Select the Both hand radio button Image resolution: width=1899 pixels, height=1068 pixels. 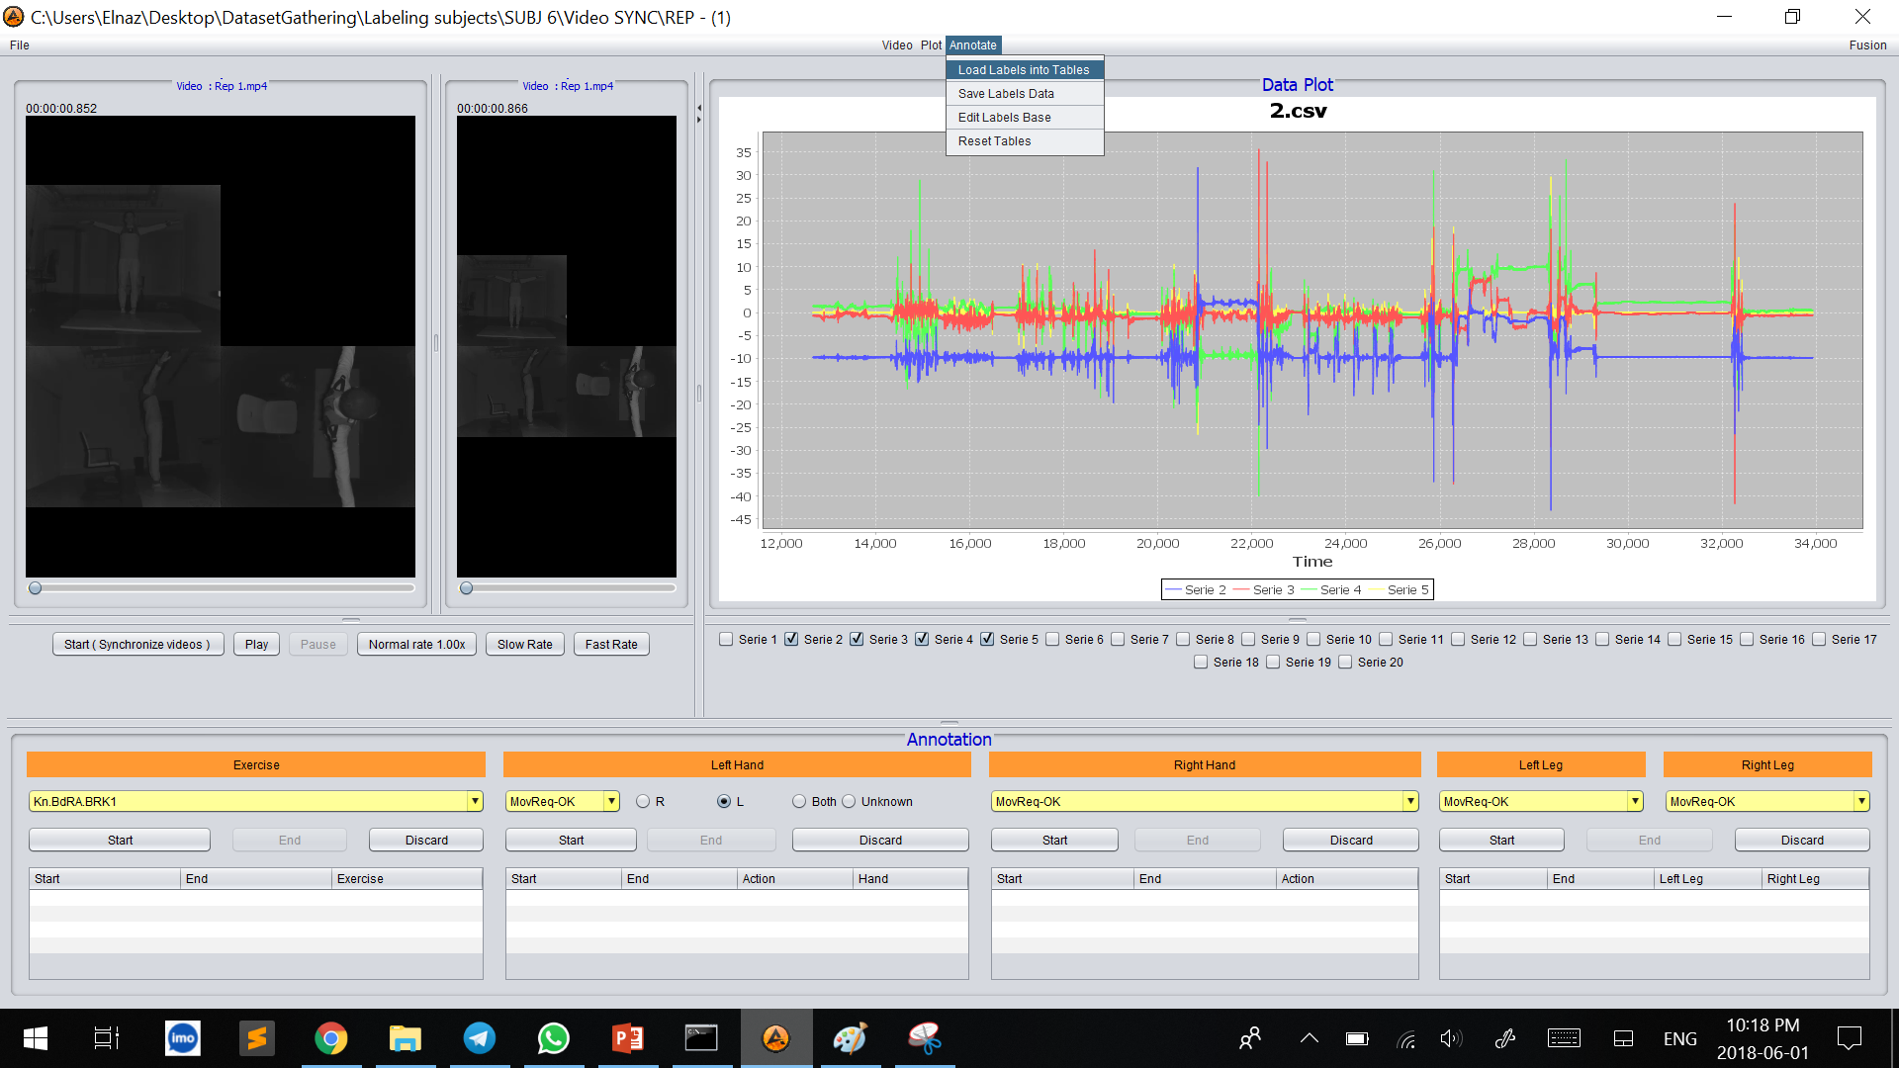(799, 802)
